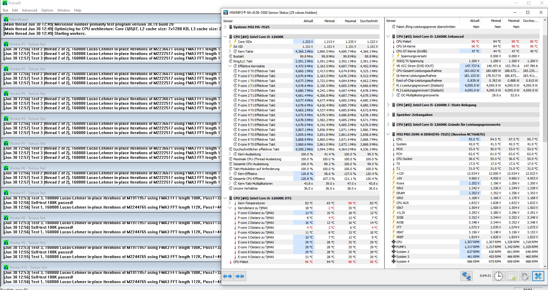The image size is (548, 290).
Task: Click the Main thread window icon in Prime95
Action: coord(6,19)
